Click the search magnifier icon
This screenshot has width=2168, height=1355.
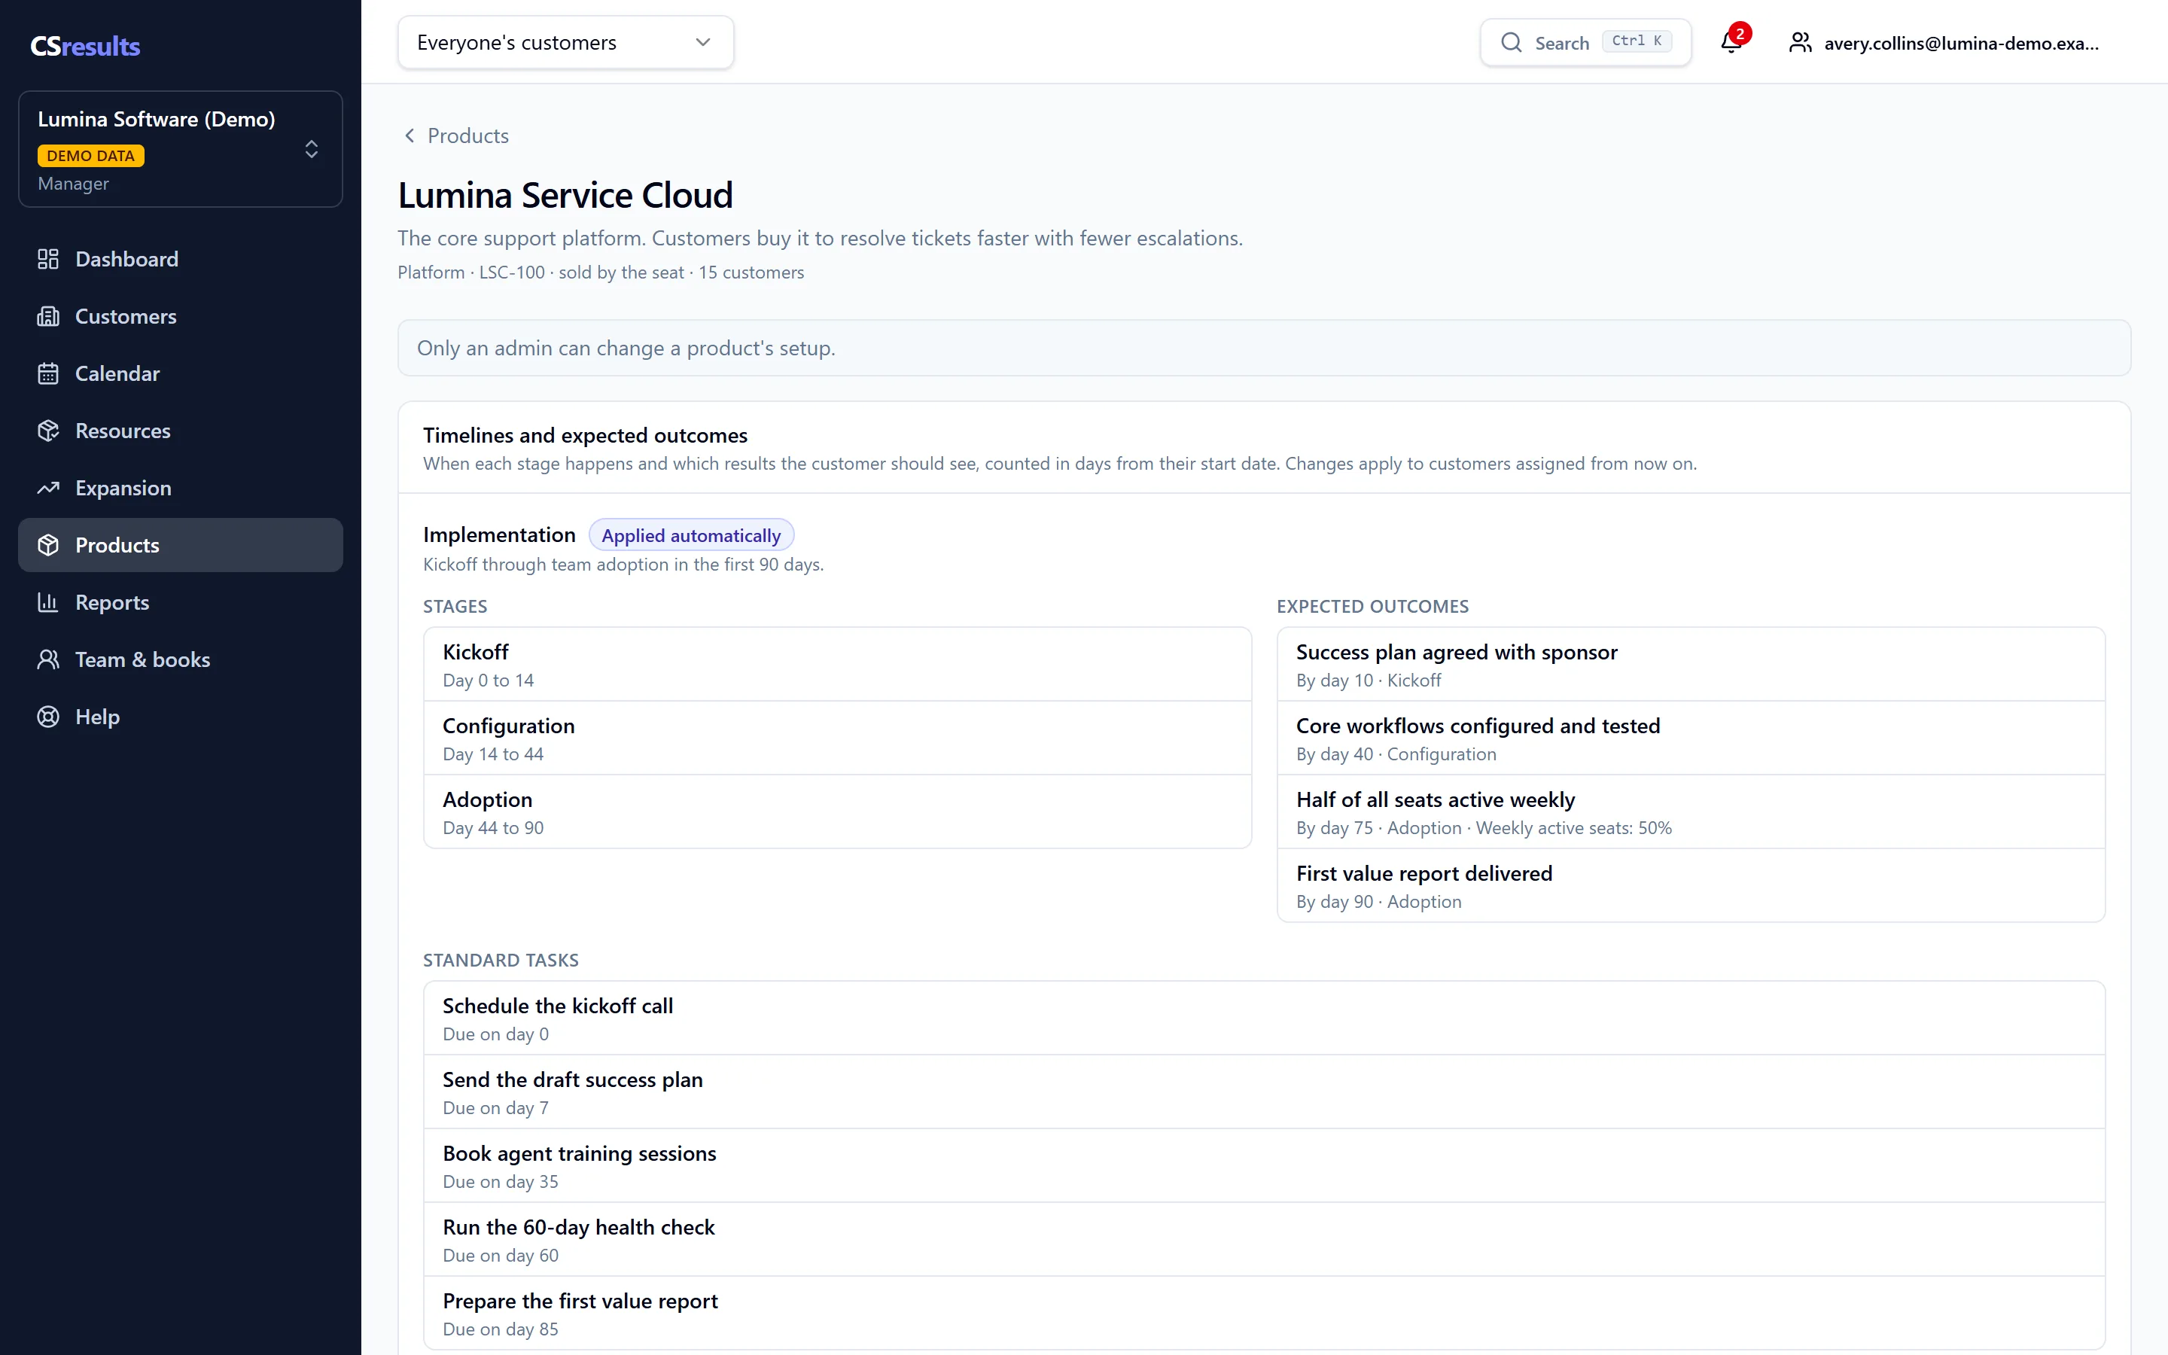1512,42
